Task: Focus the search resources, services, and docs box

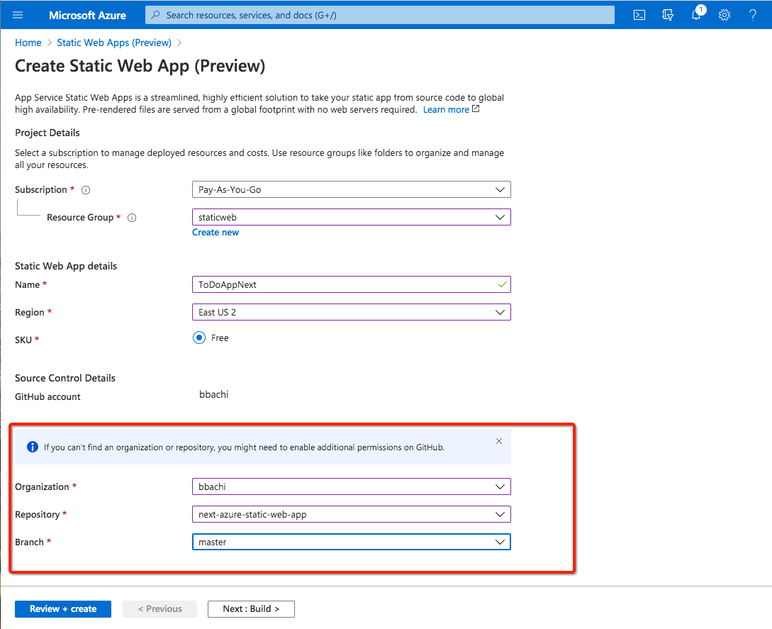Action: (x=379, y=15)
